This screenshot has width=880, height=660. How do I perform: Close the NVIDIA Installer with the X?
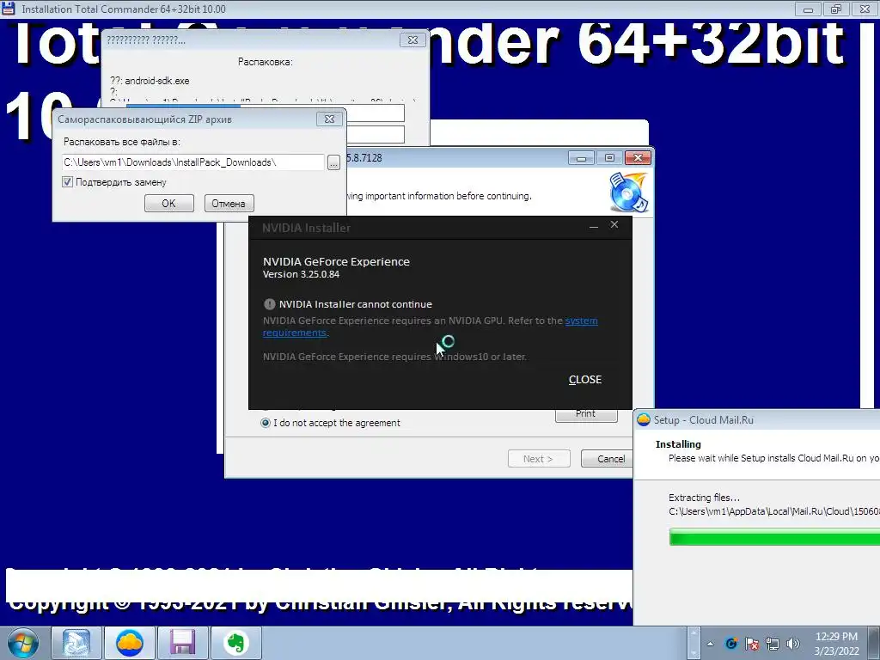click(614, 225)
